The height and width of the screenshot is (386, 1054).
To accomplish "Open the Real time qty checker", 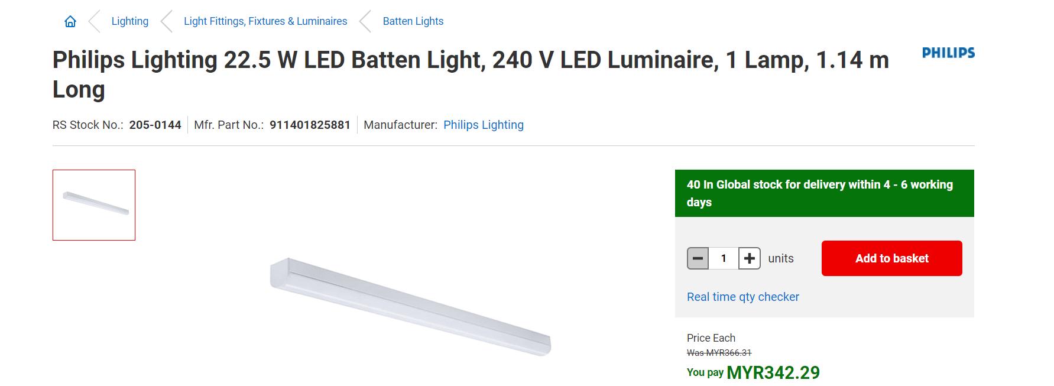I will pos(742,297).
